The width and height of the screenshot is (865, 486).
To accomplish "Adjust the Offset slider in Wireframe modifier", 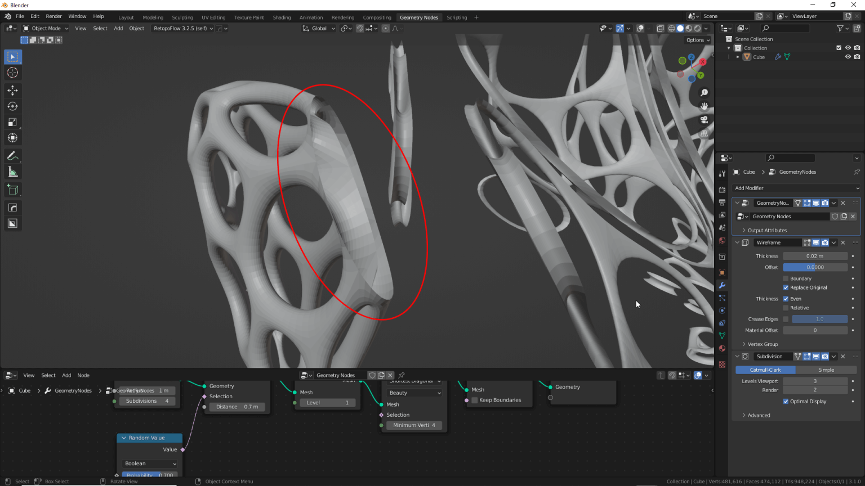I will [815, 267].
